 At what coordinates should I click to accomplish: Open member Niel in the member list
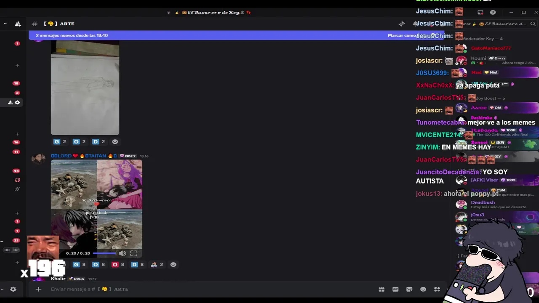click(497, 72)
